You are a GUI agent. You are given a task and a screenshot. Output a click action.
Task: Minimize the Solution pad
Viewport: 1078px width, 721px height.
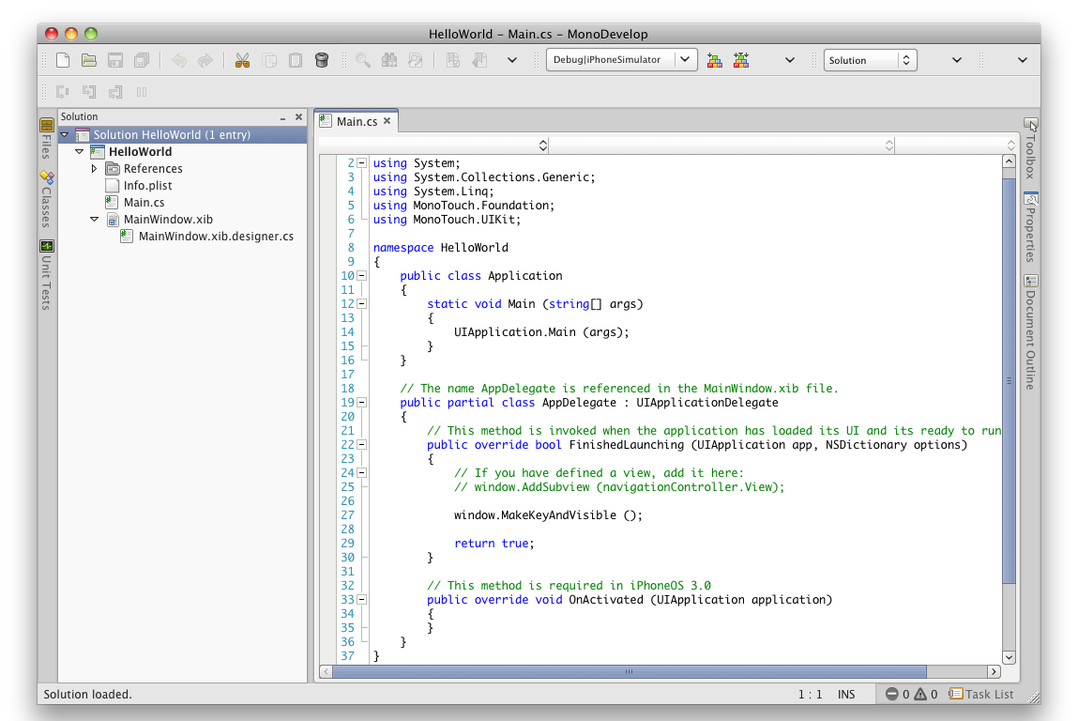[282, 117]
